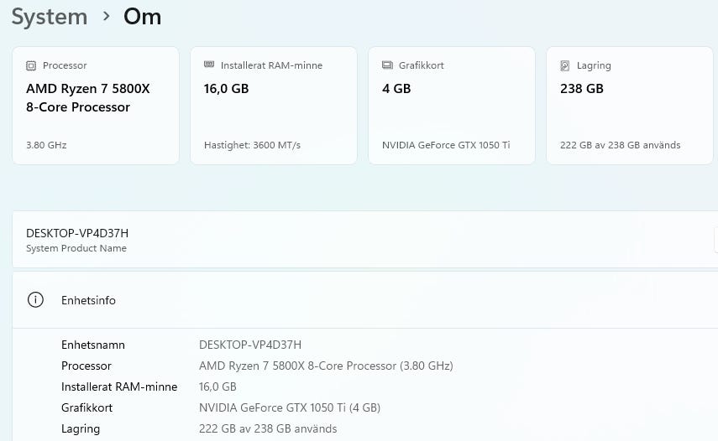
Task: Click the Installerat RAM-minne row label in Enhetsinfo
Action: [119, 387]
